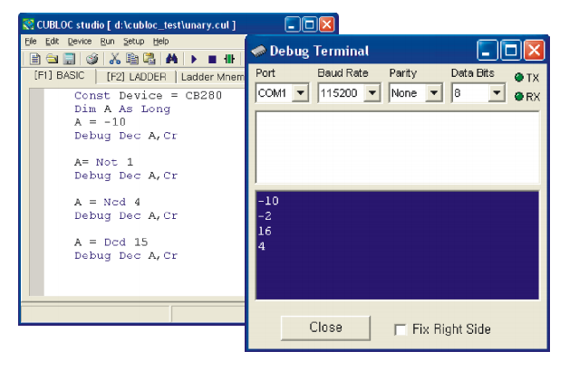Click the Paste clipboard icon

click(148, 59)
